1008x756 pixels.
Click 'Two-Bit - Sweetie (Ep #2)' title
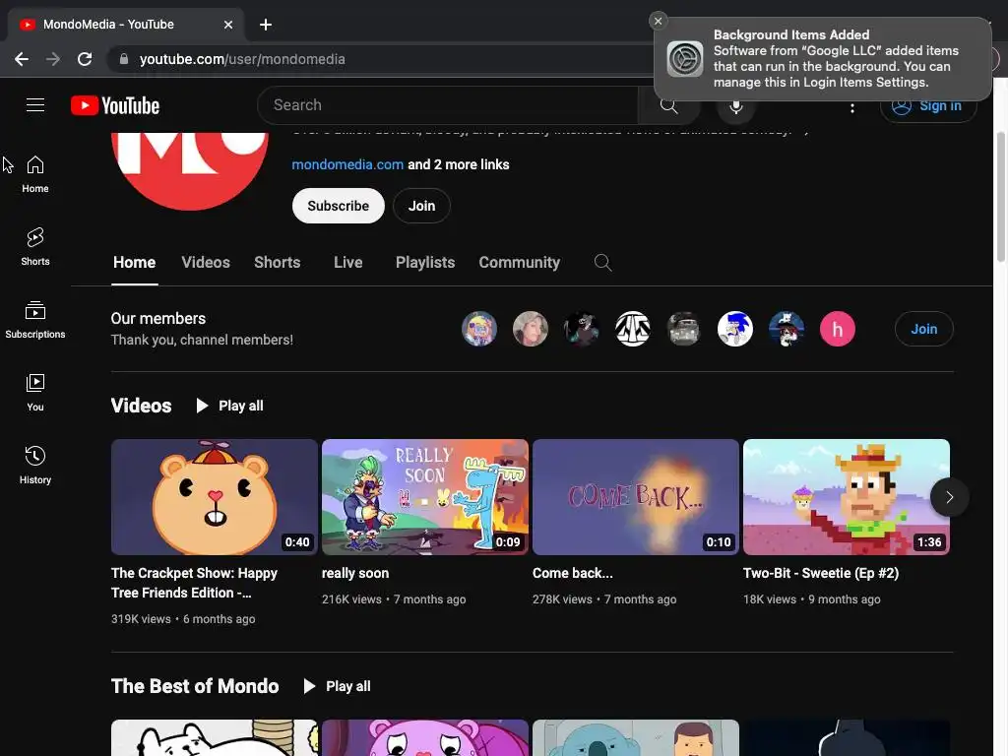(821, 573)
